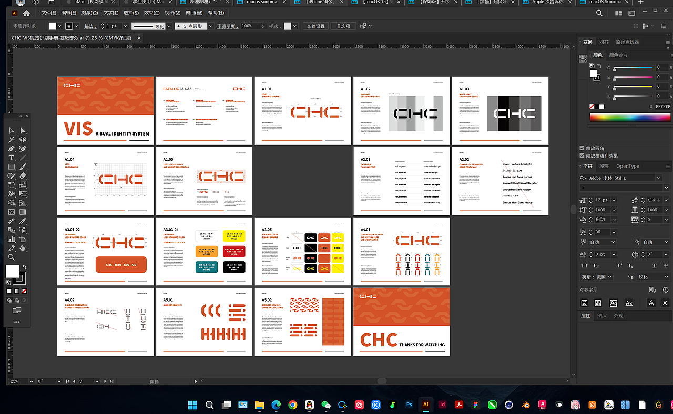Screen dimensions: 673x414
Task: Open the brush definition 5 点圆形 dropdown
Action: coord(211,26)
